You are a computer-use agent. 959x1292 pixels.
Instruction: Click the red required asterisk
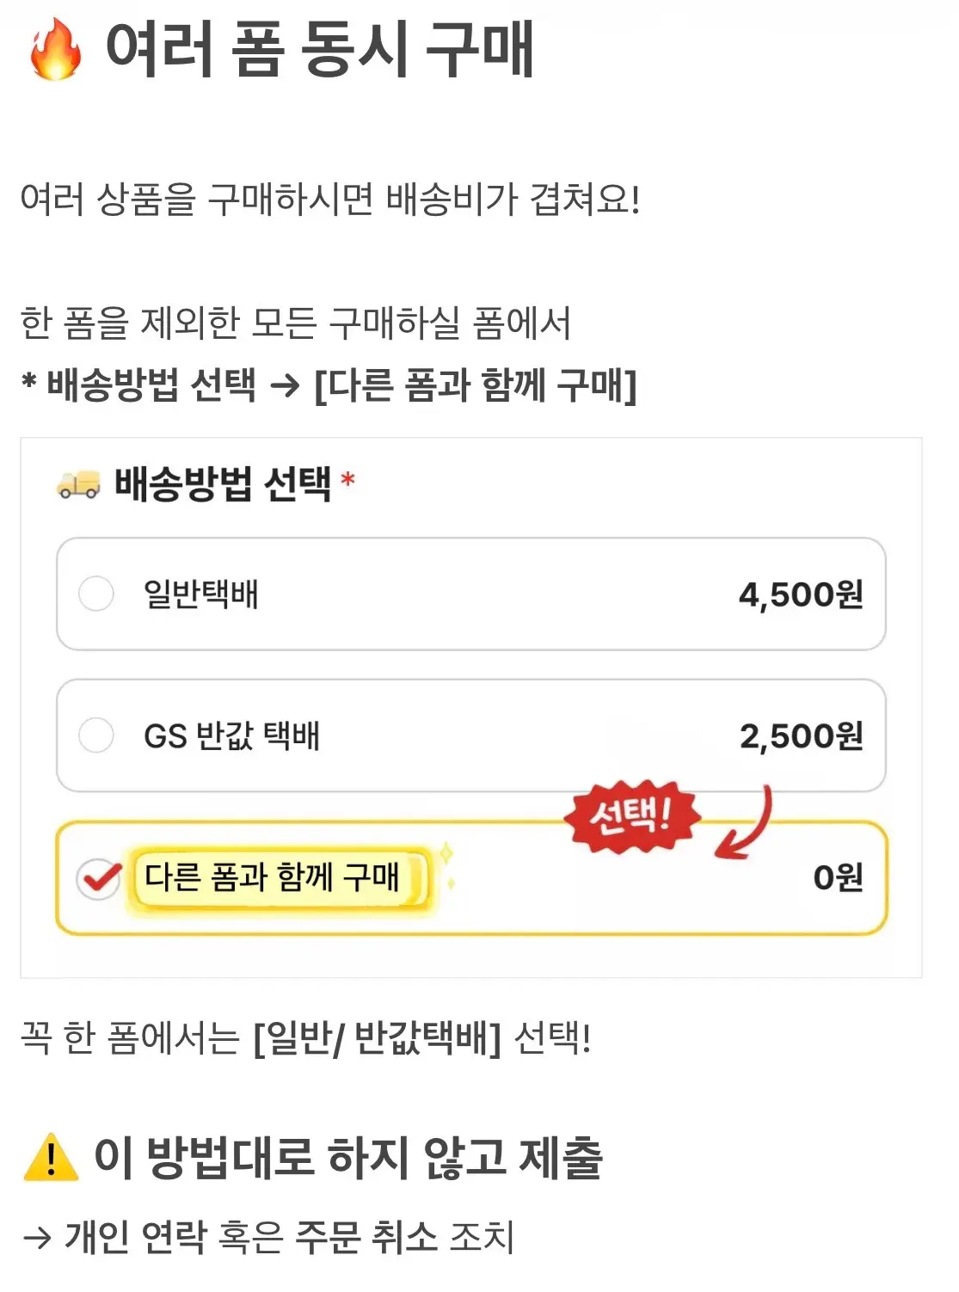[347, 480]
